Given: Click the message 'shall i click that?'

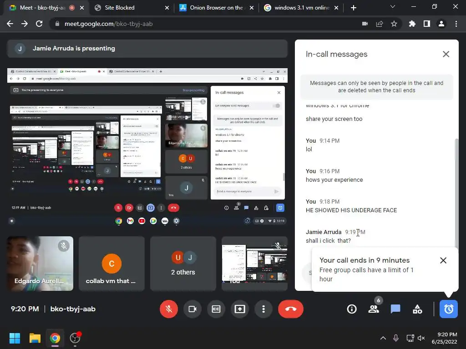Looking at the screenshot, I should [x=328, y=241].
